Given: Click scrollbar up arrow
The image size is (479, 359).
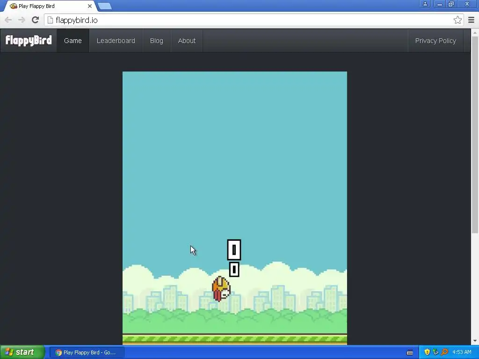Looking at the screenshot, I should (x=475, y=32).
